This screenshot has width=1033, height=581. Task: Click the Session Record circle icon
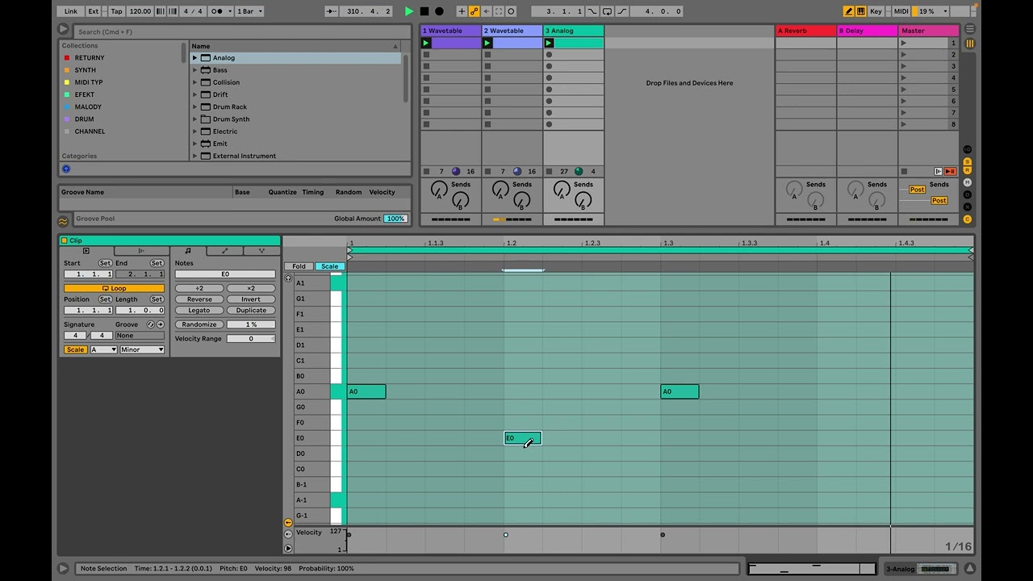tap(511, 11)
